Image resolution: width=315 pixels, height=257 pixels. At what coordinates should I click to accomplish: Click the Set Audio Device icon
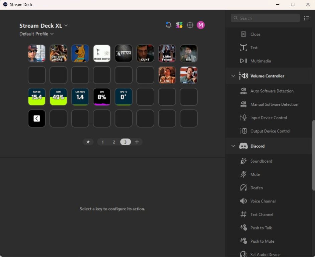click(x=243, y=254)
